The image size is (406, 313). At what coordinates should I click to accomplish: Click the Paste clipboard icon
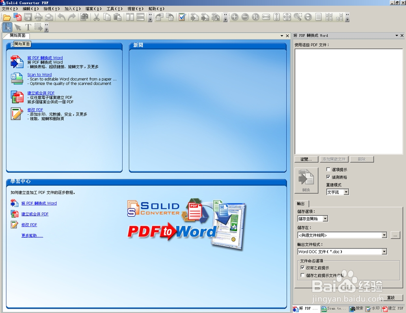pos(117,17)
